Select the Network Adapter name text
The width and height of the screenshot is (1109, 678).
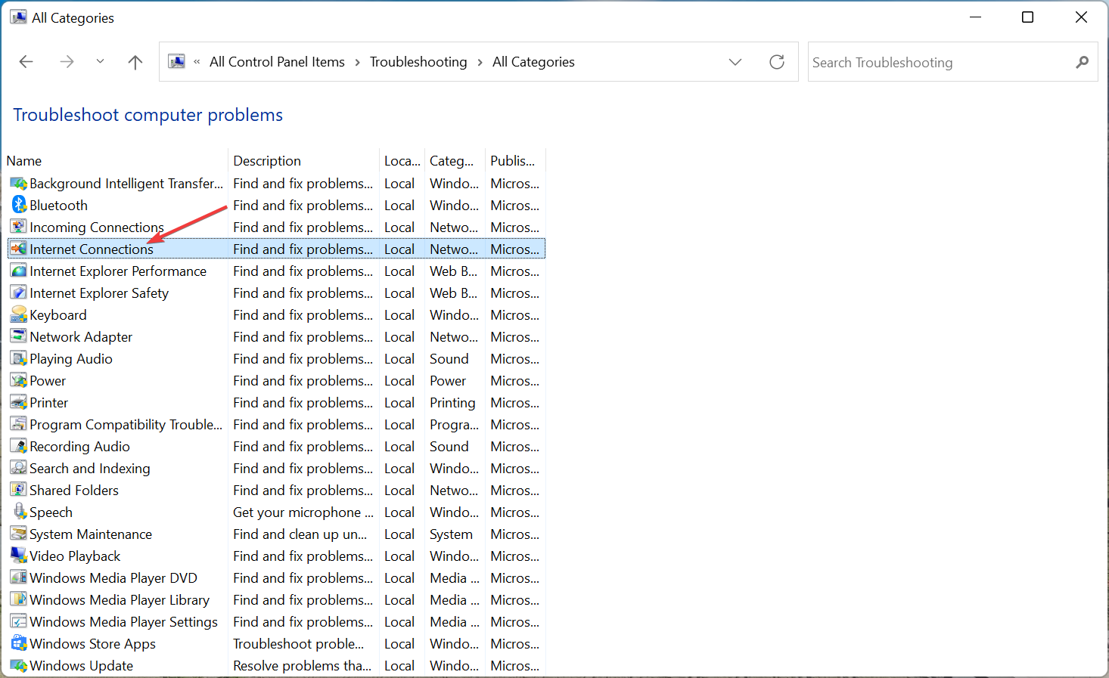tap(81, 337)
